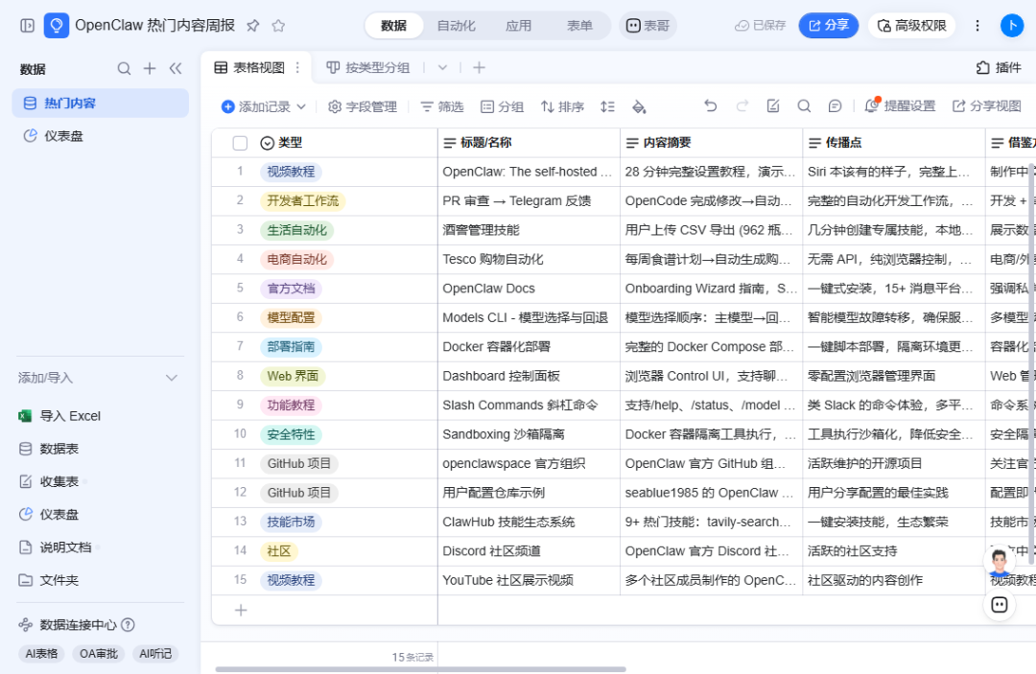This screenshot has height=674, width=1036.
Task: Select the fill color bucket icon
Action: point(639,106)
